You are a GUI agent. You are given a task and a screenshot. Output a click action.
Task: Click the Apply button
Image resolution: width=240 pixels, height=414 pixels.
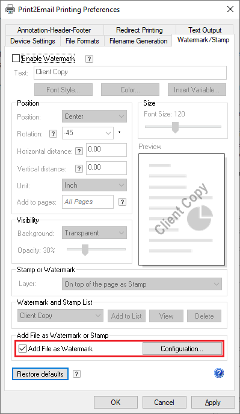coord(213,403)
